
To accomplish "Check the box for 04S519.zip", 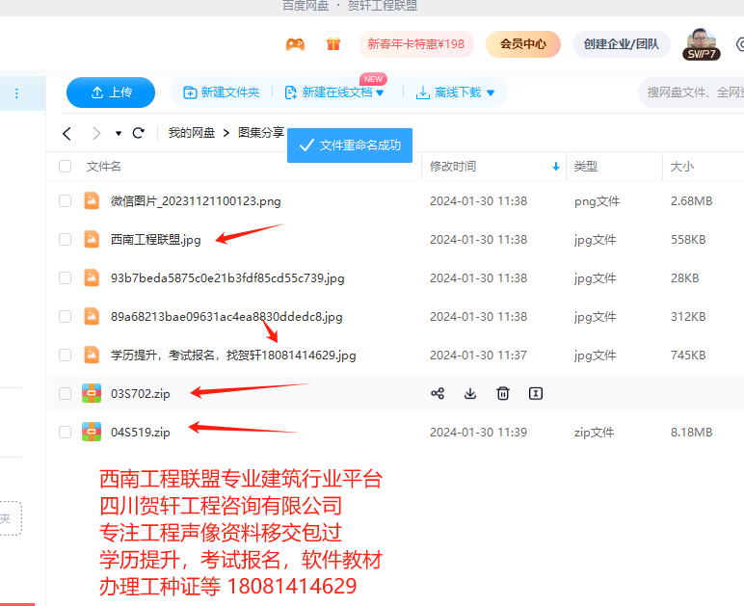I will click(65, 432).
